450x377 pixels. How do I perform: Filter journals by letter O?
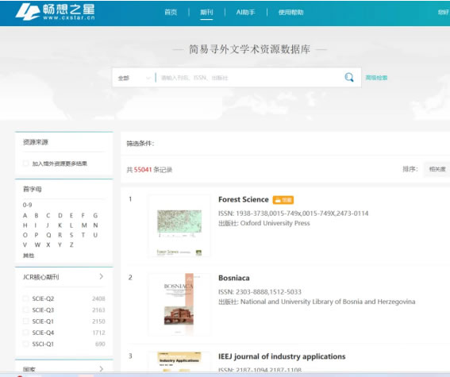[x=25, y=235]
